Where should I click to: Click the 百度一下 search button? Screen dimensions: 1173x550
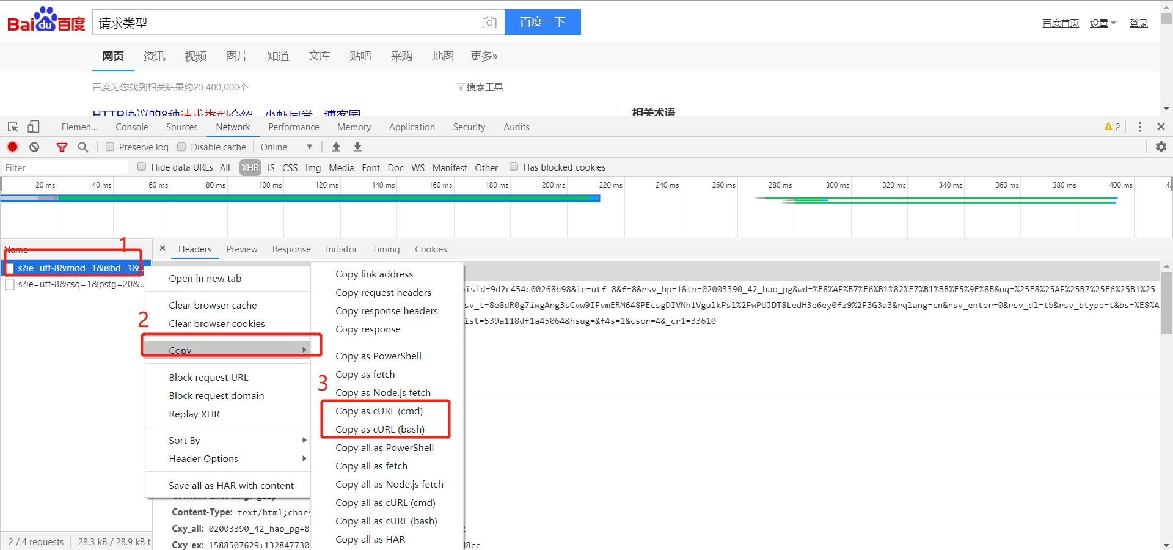pos(543,22)
